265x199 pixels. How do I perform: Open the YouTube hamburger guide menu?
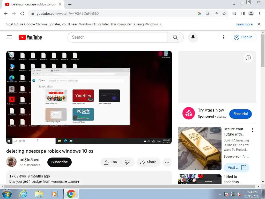(x=9, y=37)
